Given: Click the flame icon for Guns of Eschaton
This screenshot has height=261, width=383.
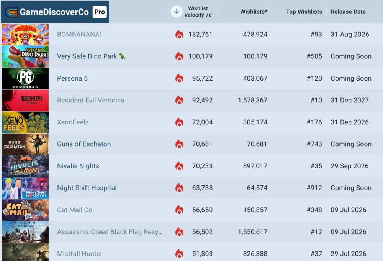Looking at the screenshot, I should (179, 144).
